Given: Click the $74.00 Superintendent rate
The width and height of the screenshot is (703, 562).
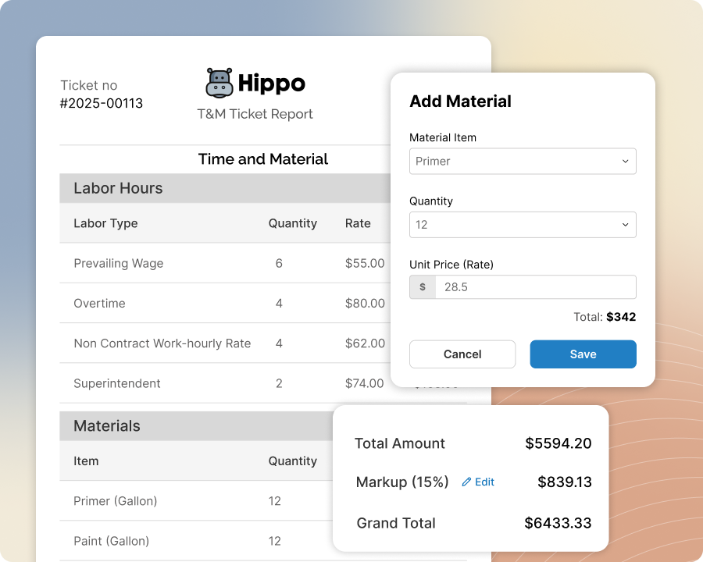Looking at the screenshot, I should 365,383.
